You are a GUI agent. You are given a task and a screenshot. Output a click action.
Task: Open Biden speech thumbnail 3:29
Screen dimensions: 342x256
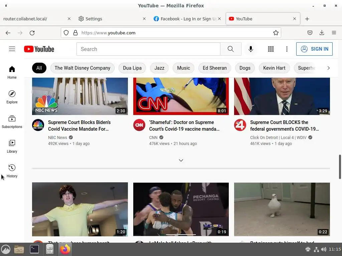[x=282, y=96]
